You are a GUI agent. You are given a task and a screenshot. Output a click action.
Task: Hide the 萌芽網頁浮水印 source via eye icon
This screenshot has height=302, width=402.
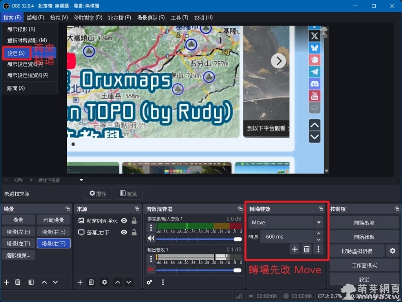pyautogui.click(x=124, y=221)
